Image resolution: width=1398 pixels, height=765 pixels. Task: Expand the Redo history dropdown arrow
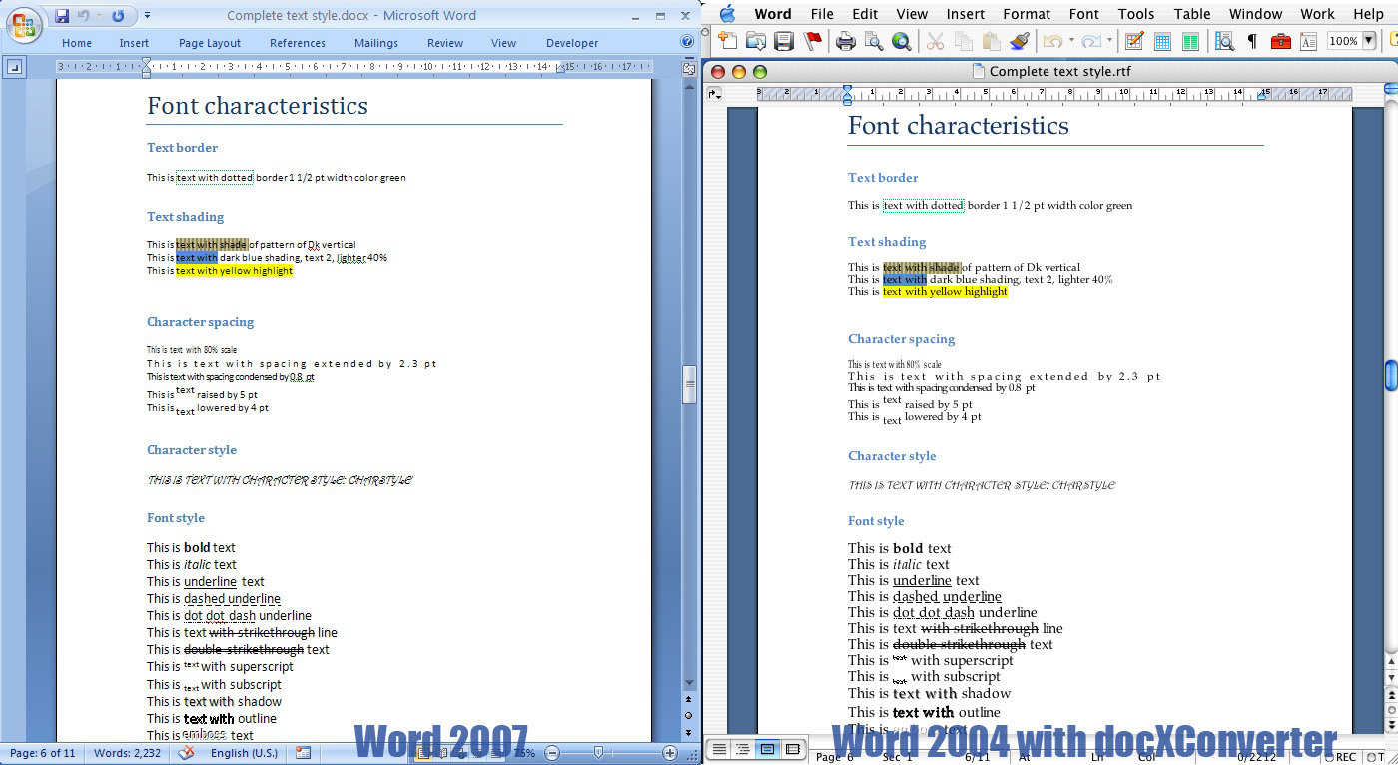(1110, 42)
